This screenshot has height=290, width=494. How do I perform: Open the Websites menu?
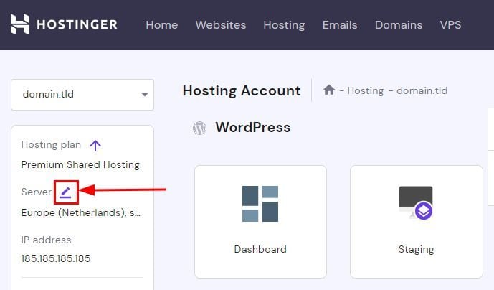(221, 25)
